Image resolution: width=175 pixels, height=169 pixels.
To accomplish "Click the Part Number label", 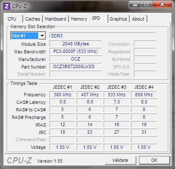I will (x=34, y=67).
